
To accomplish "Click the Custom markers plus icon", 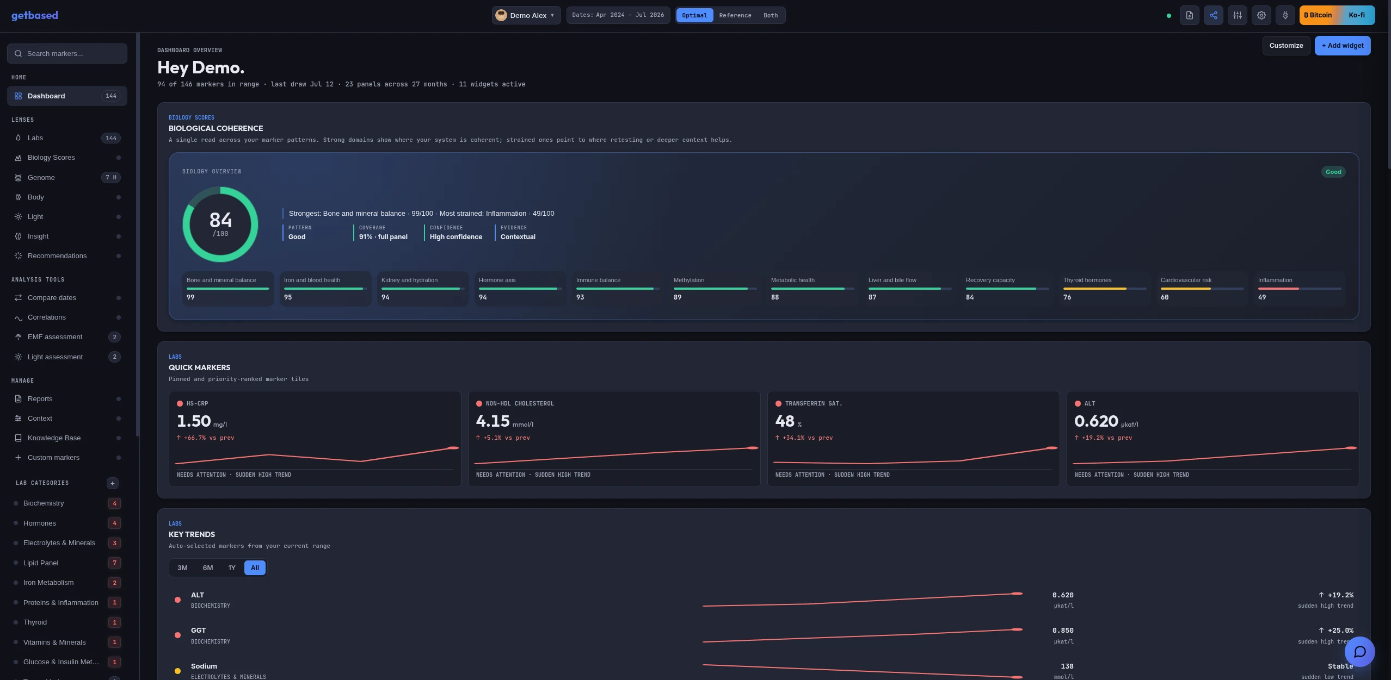I will 18,458.
